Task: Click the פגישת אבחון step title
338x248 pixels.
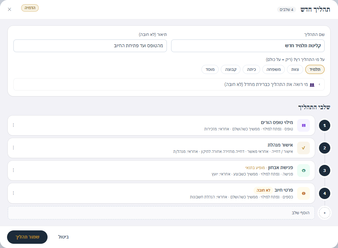Action: point(281,168)
